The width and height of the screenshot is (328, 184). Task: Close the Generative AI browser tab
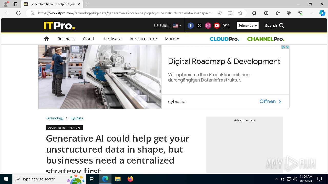point(79,4)
